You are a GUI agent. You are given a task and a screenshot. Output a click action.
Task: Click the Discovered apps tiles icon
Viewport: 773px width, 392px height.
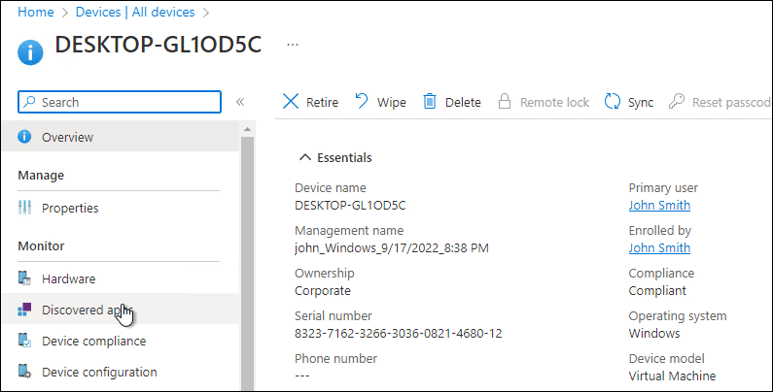point(24,309)
